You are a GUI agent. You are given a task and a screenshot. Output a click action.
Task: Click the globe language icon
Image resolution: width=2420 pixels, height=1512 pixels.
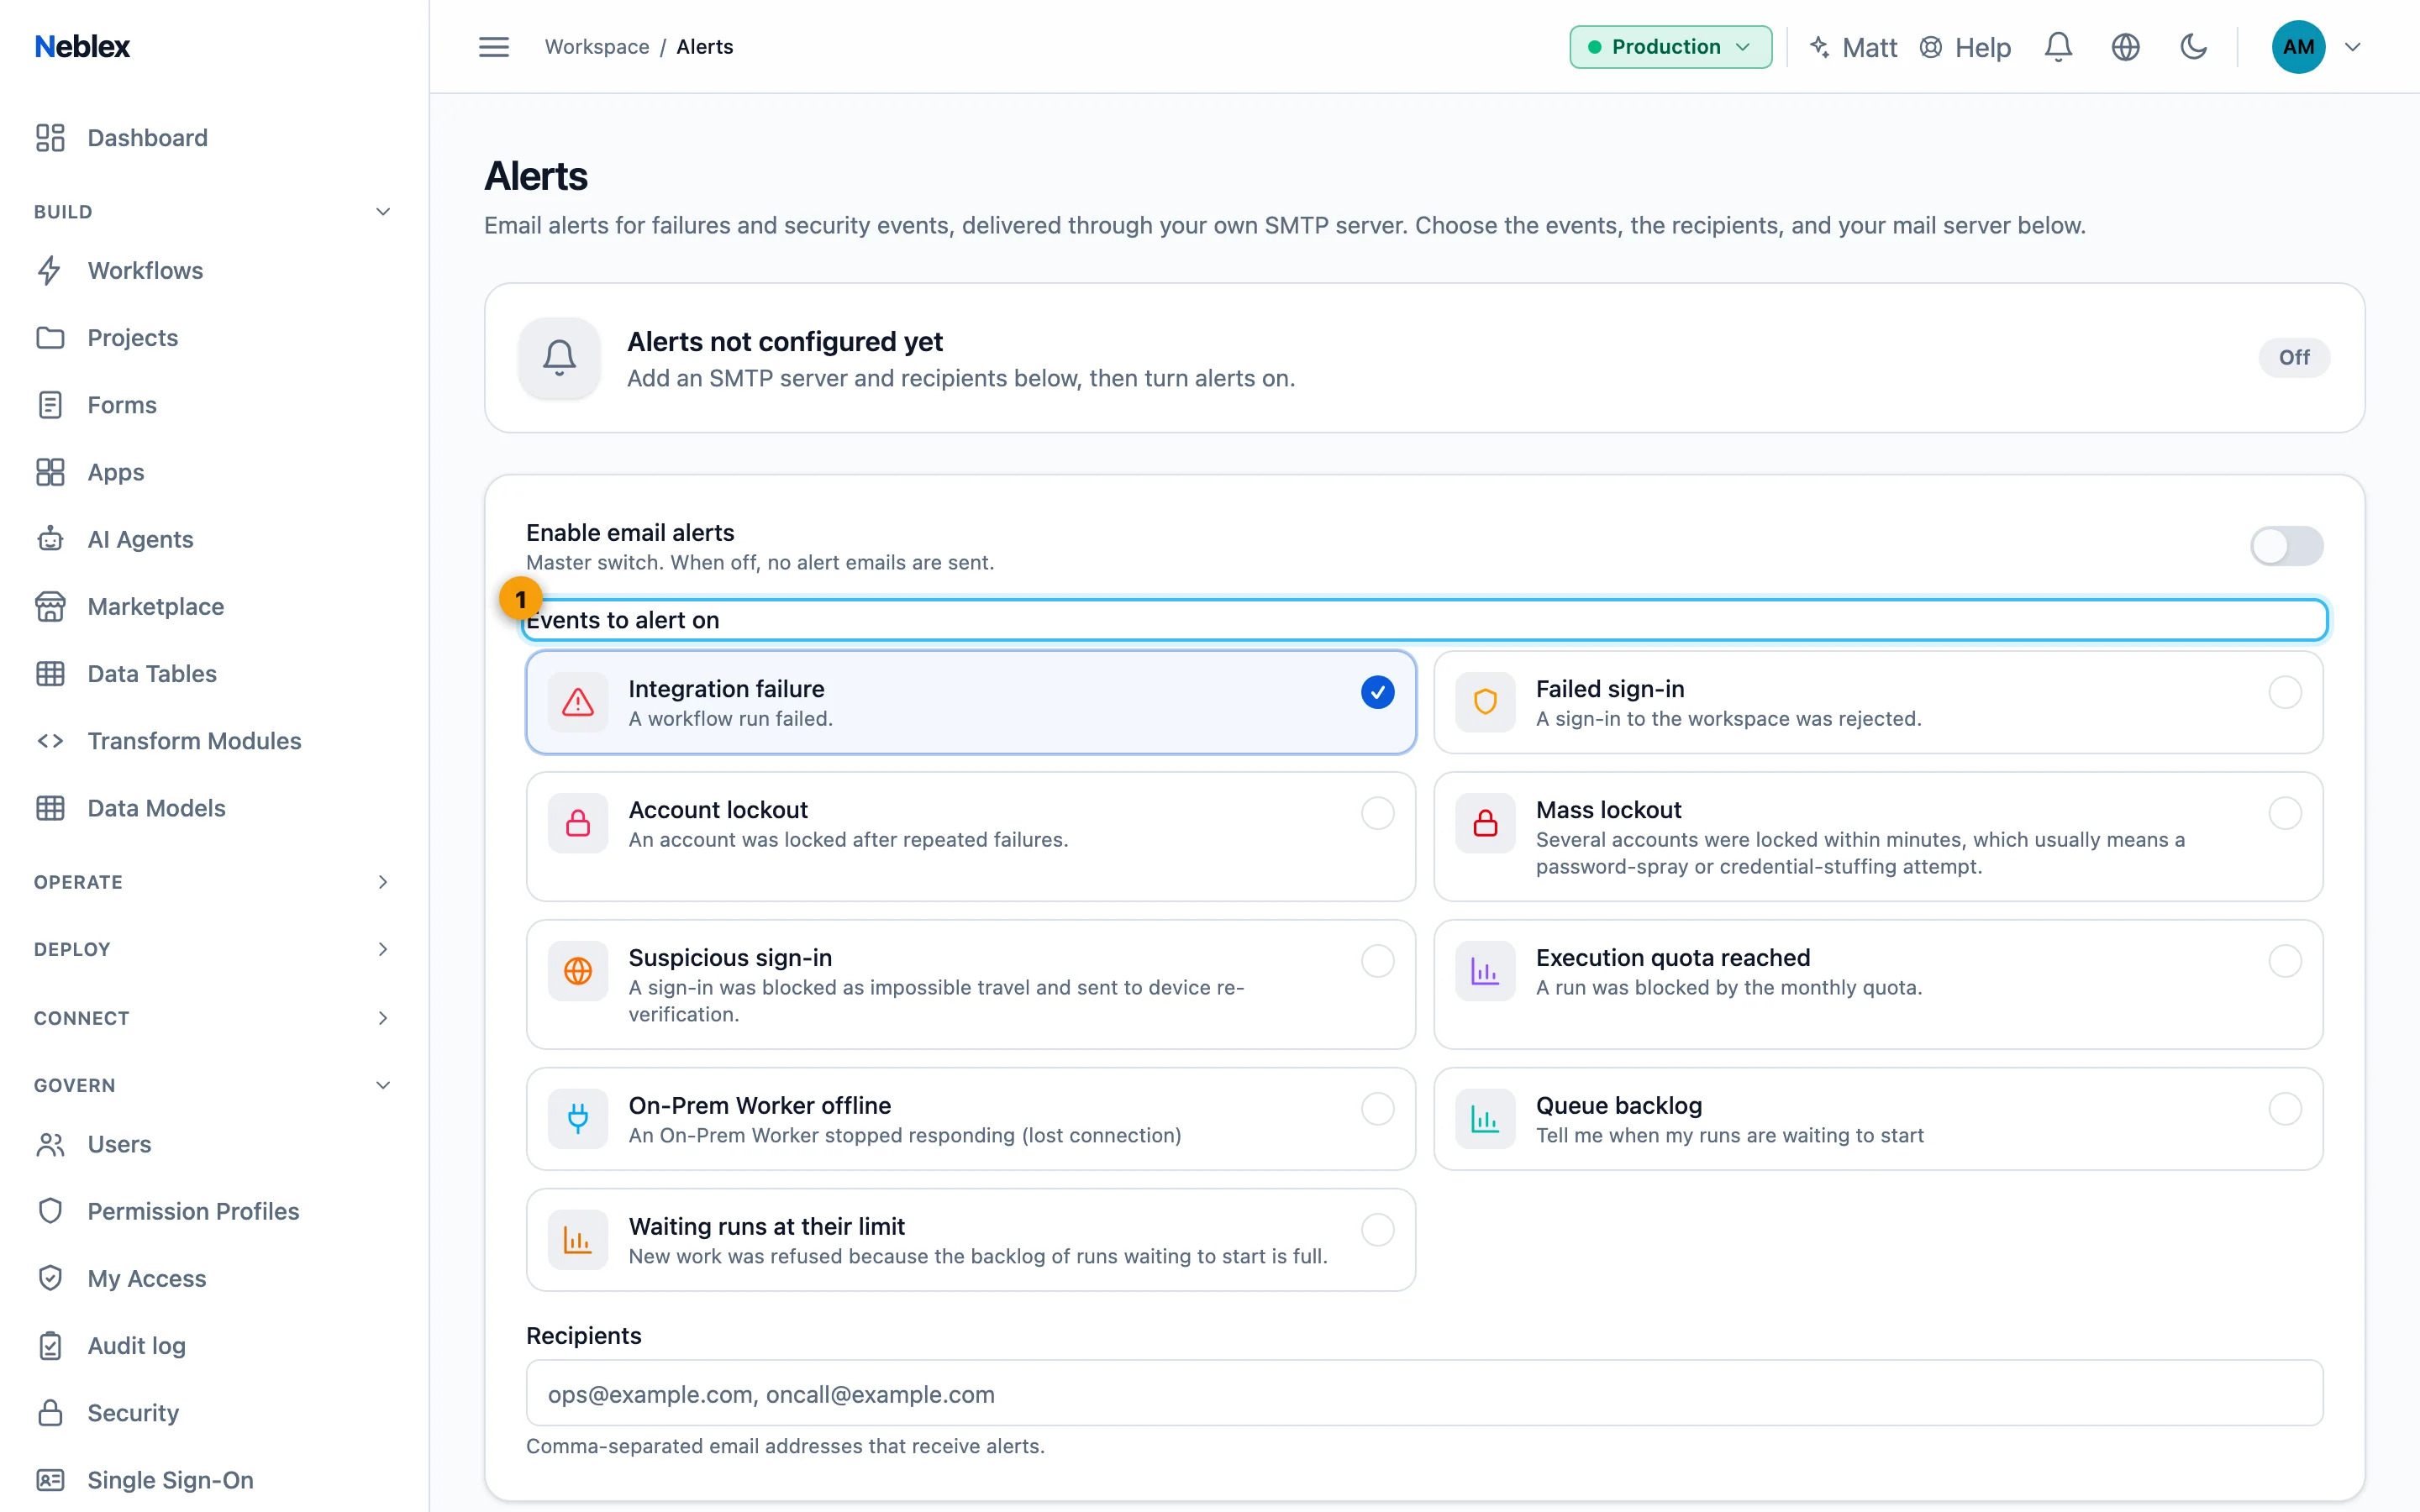point(2125,47)
